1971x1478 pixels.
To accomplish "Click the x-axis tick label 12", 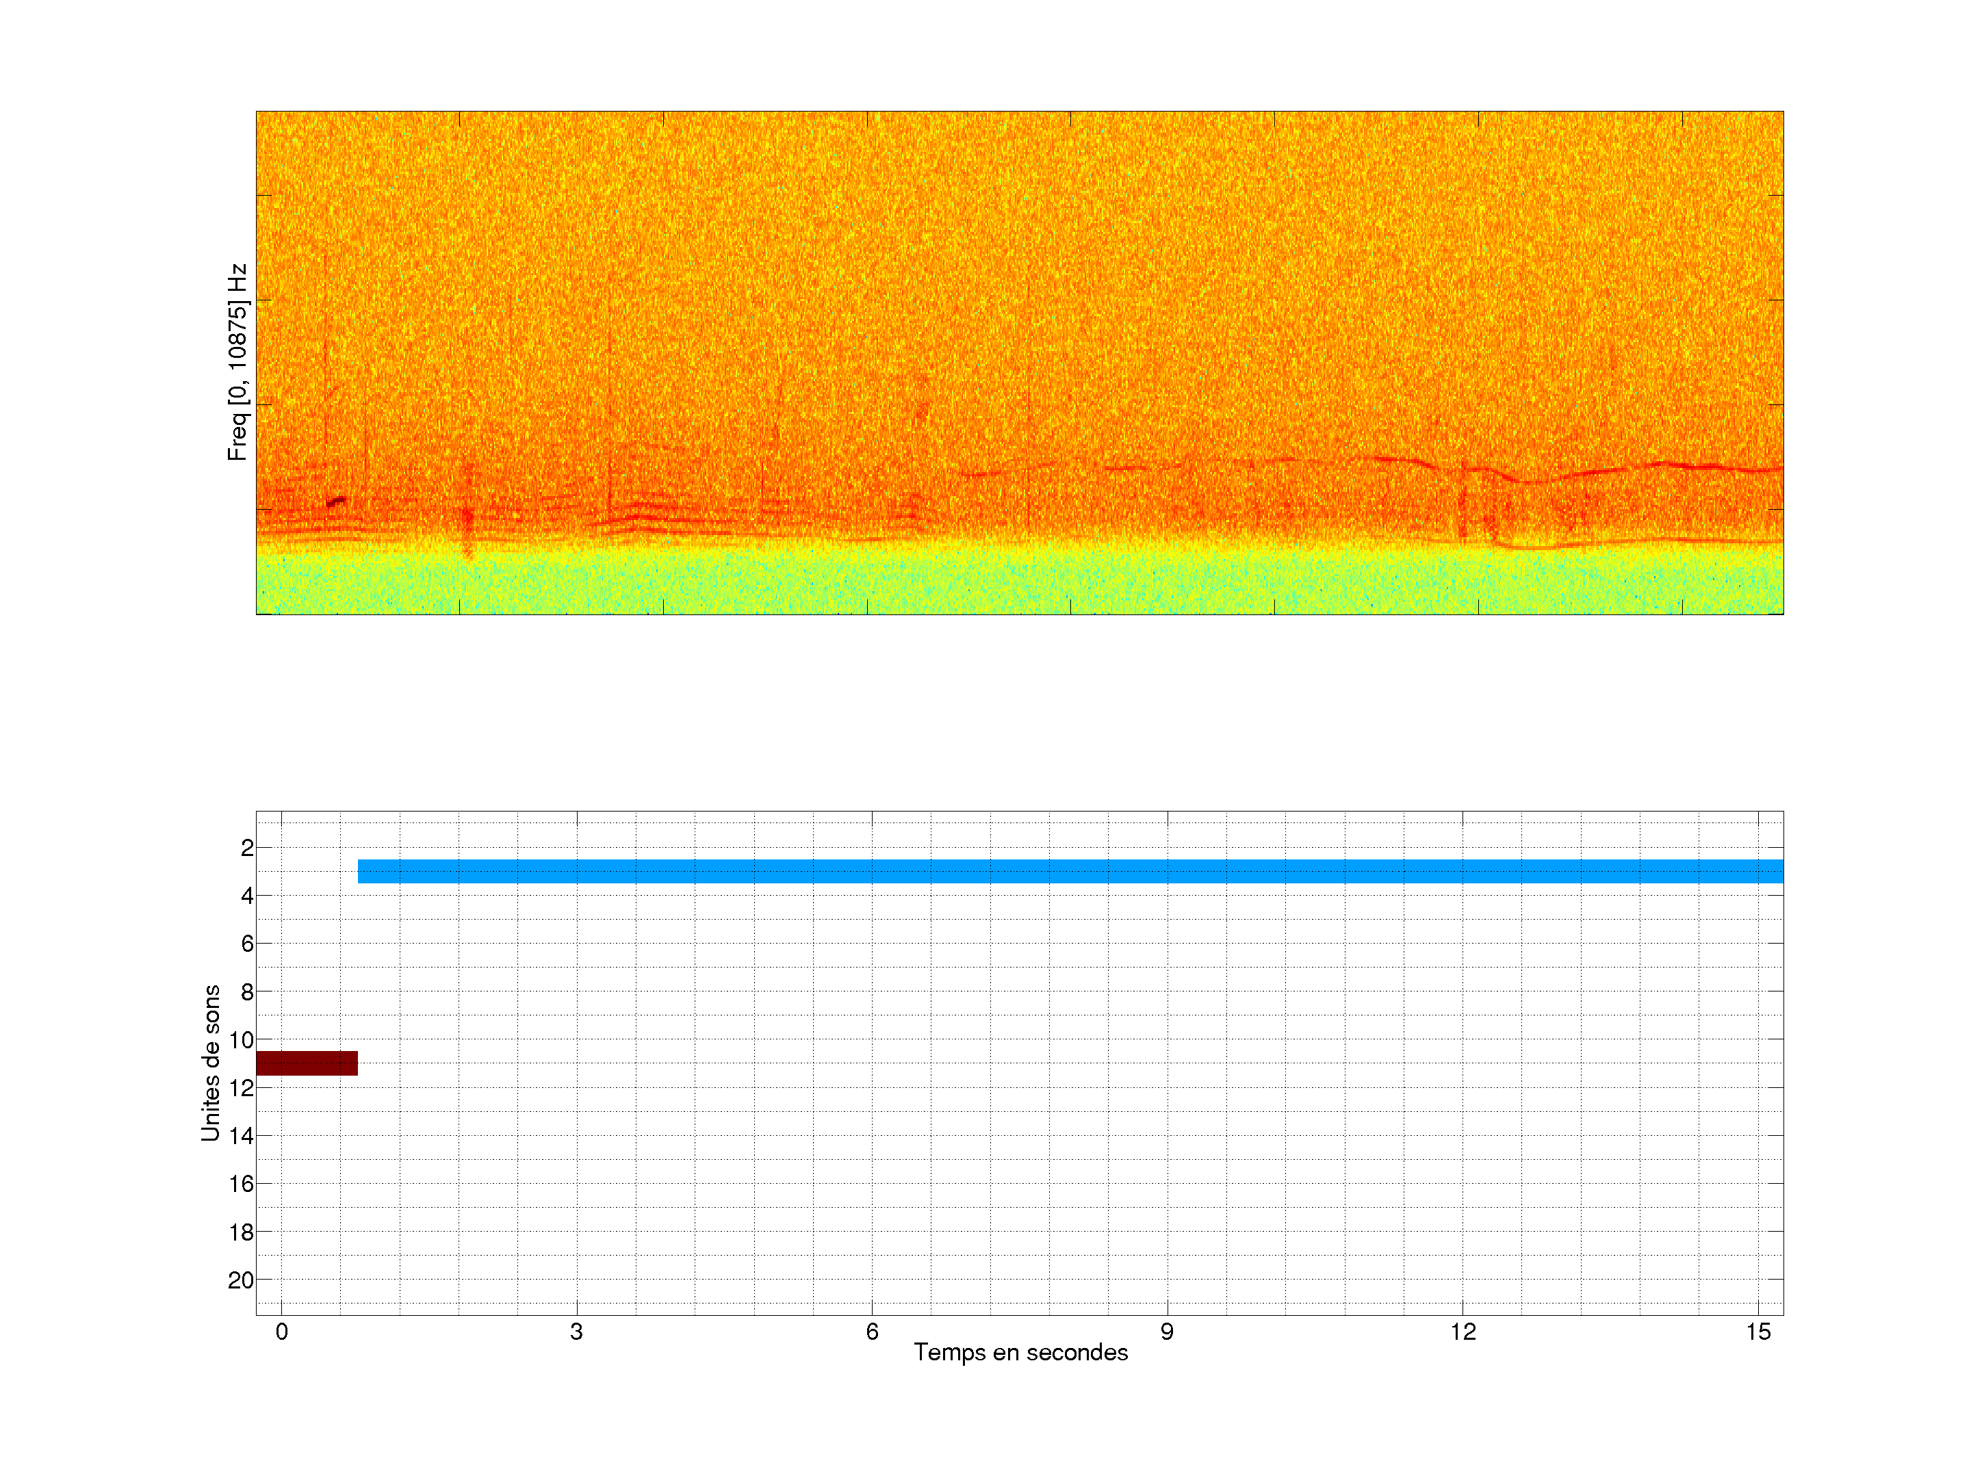I will coord(1463,1332).
